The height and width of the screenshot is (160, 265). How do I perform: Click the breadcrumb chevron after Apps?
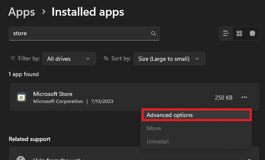(x=44, y=12)
